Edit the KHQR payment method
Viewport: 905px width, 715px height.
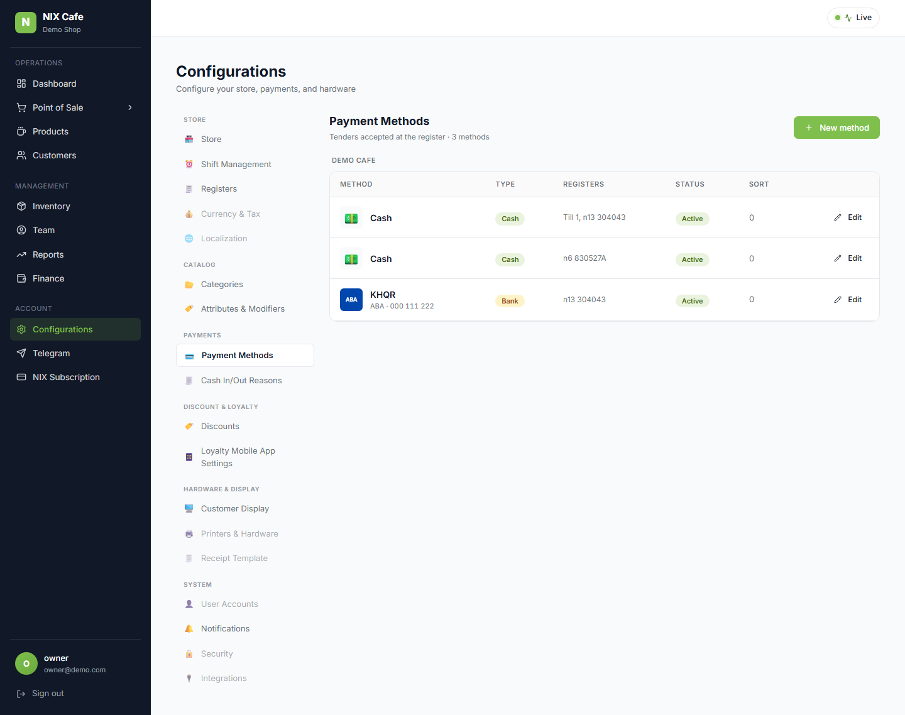point(848,300)
